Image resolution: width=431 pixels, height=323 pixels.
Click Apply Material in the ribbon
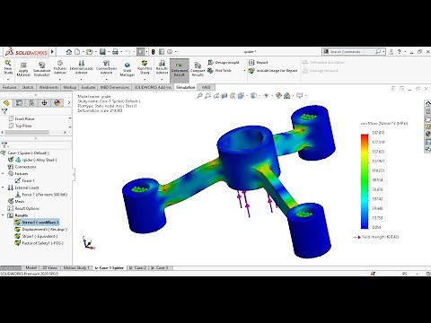coord(23,69)
